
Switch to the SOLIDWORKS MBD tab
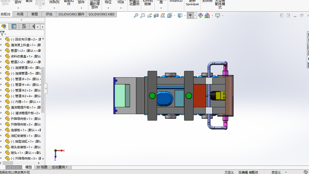101,14
